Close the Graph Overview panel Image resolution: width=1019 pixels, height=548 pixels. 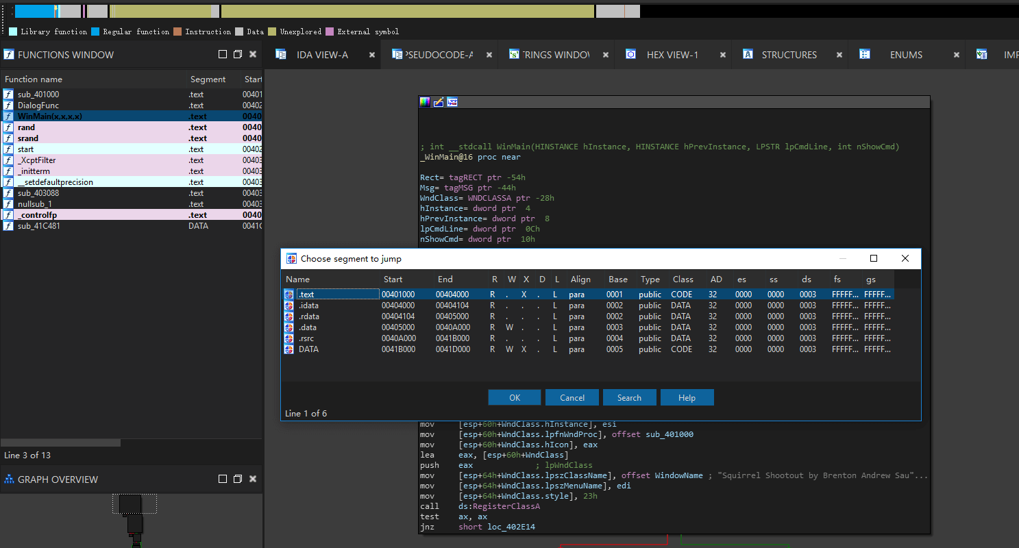pyautogui.click(x=253, y=480)
